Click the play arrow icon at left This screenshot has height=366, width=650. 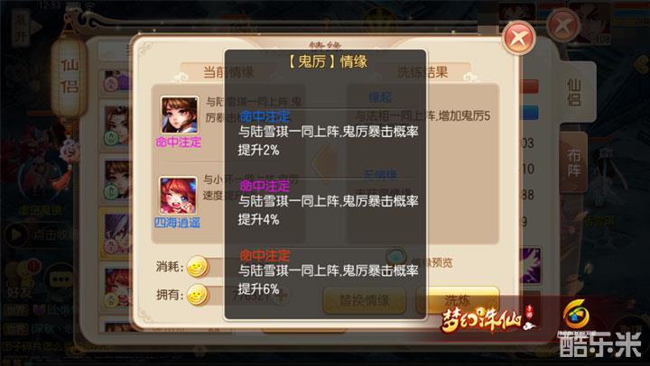17,234
